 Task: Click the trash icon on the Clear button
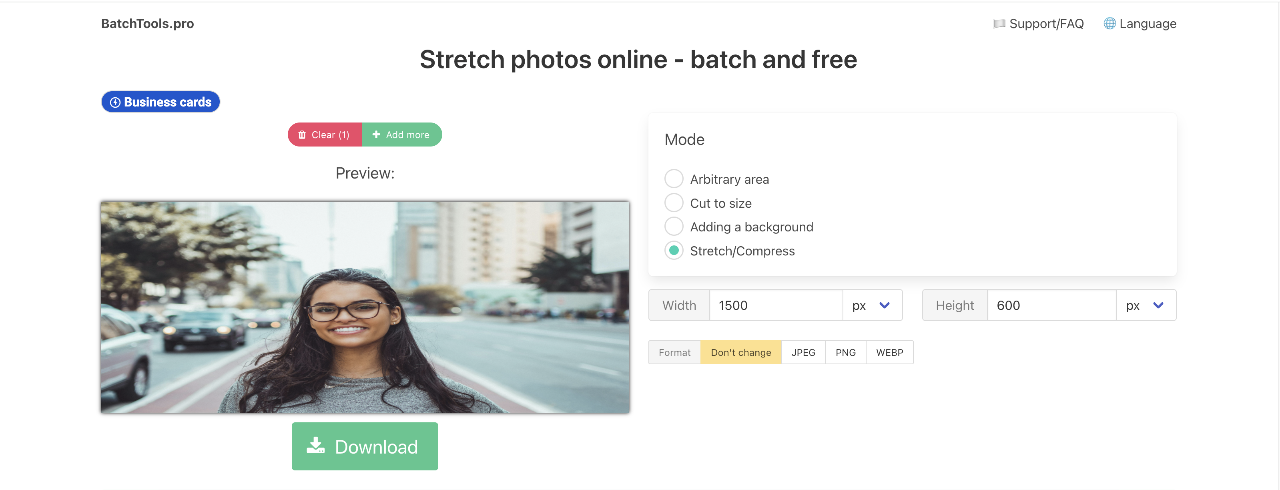302,134
